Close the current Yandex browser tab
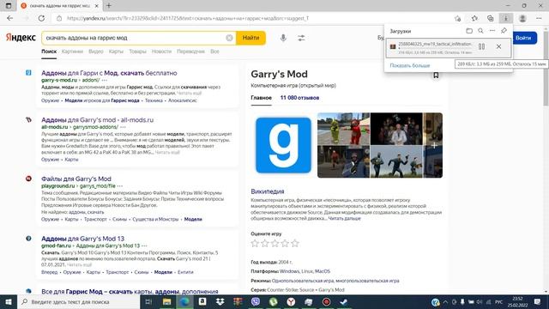 coord(97,6)
